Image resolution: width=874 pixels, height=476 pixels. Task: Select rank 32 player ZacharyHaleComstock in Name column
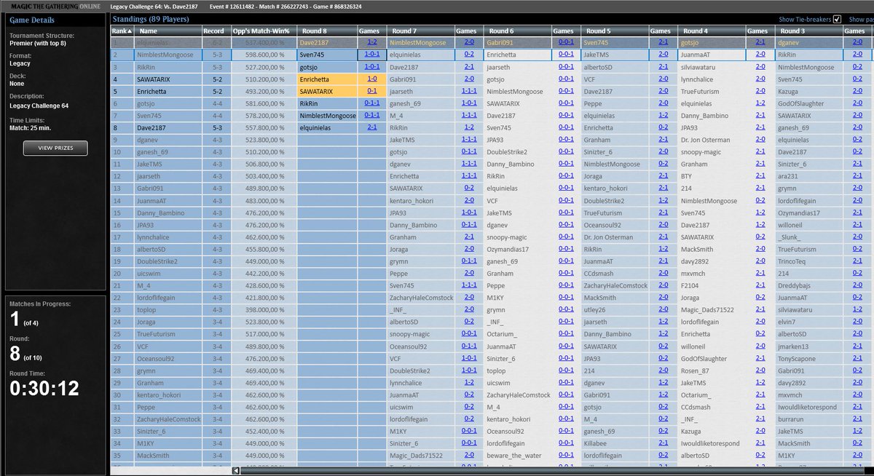[x=168, y=419]
